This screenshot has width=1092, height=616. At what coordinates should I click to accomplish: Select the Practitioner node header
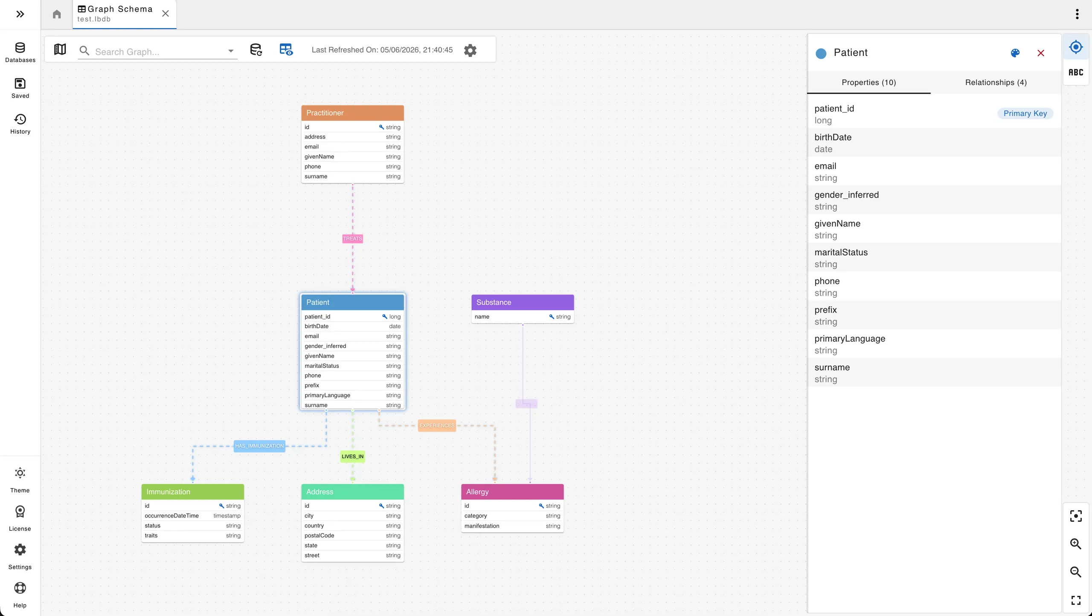[352, 113]
